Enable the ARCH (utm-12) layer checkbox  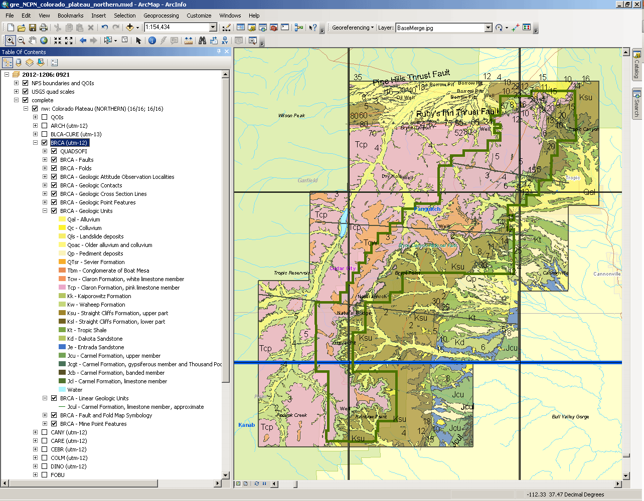tap(45, 126)
